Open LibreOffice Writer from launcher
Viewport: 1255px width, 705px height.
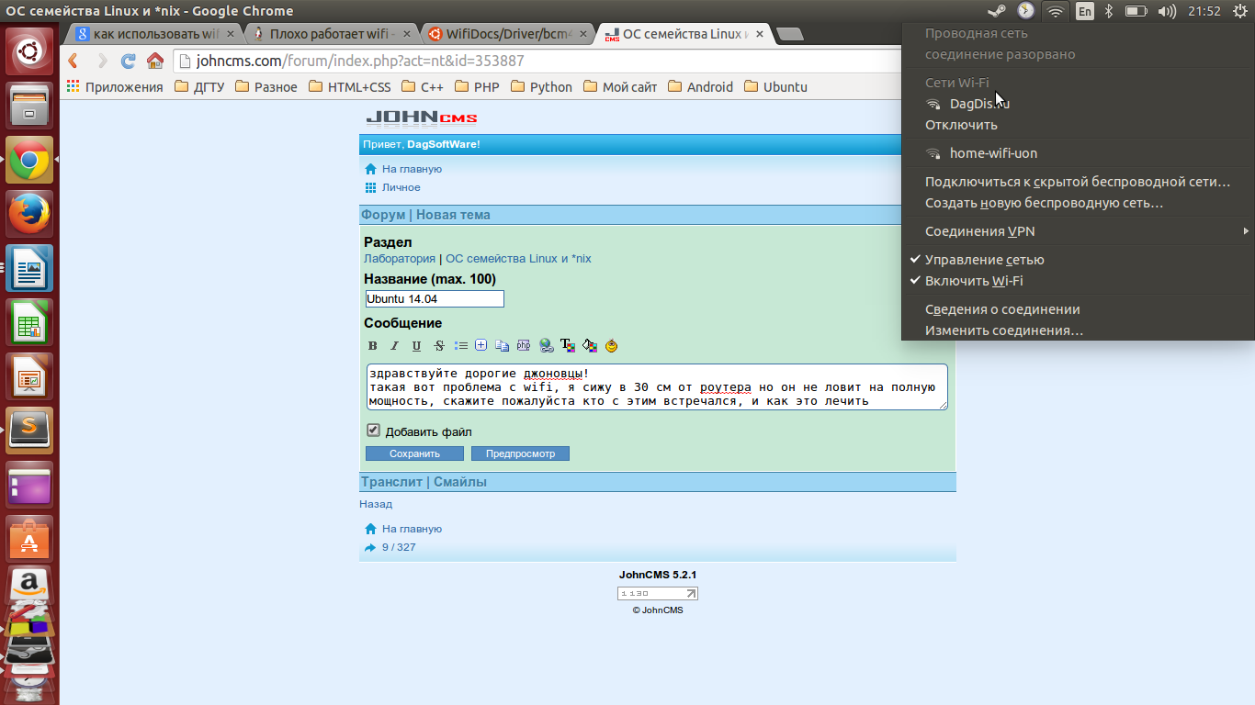click(29, 267)
